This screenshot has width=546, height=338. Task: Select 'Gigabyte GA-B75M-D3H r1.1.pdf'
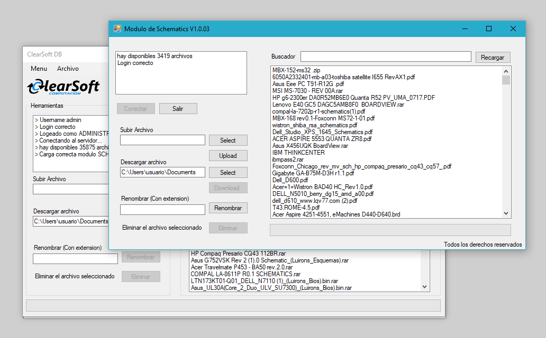point(313,173)
